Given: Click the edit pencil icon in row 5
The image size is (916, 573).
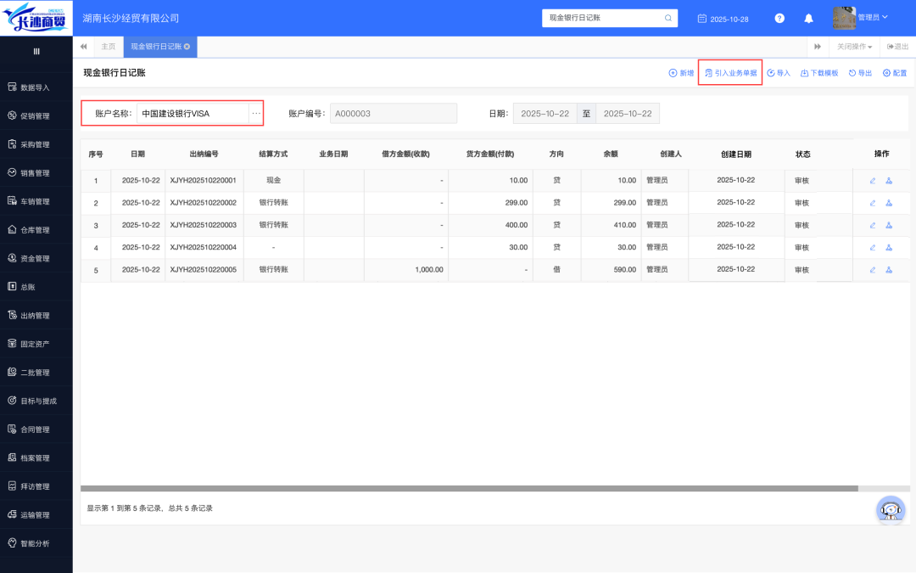Looking at the screenshot, I should (x=873, y=270).
